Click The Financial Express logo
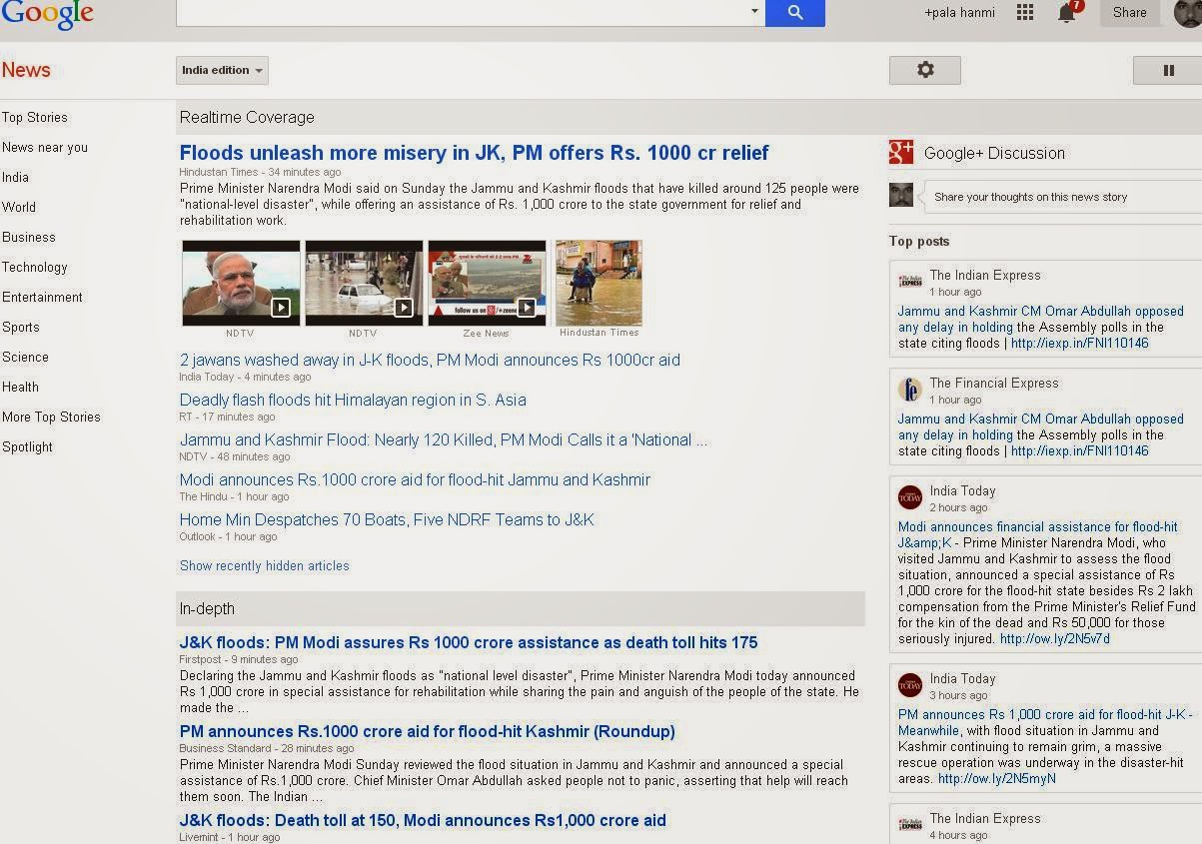1202x844 pixels. [x=910, y=390]
